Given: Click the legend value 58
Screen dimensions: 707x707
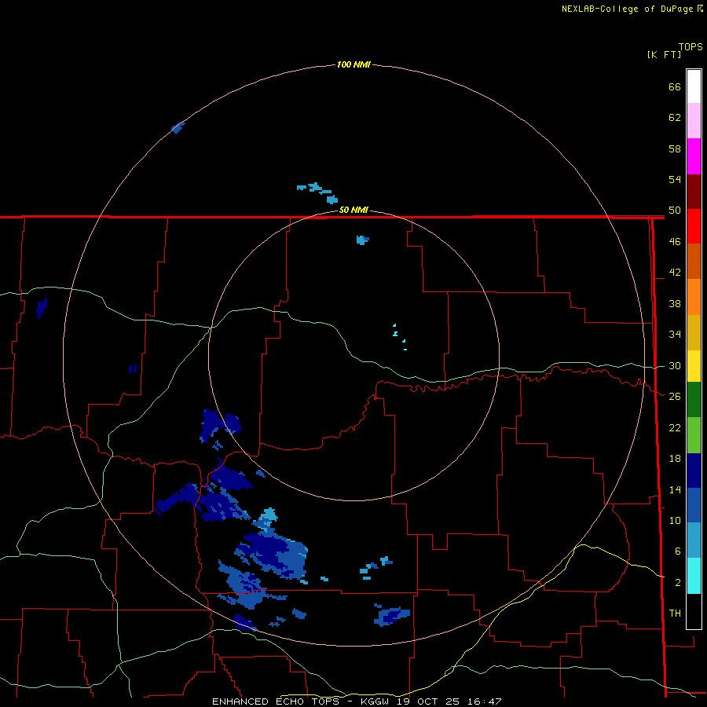Looking at the screenshot, I should (x=675, y=148).
